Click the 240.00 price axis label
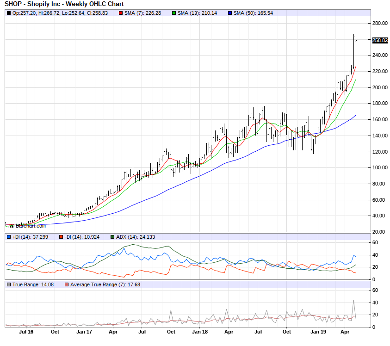Viewport: 390px width, 346px height. 380,55
